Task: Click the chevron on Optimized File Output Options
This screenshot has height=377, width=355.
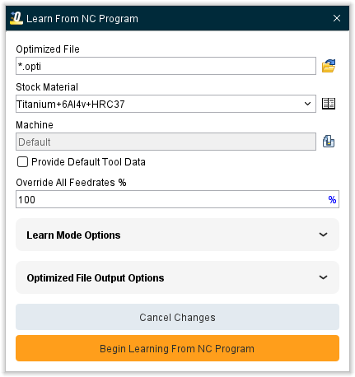Action: click(x=323, y=277)
